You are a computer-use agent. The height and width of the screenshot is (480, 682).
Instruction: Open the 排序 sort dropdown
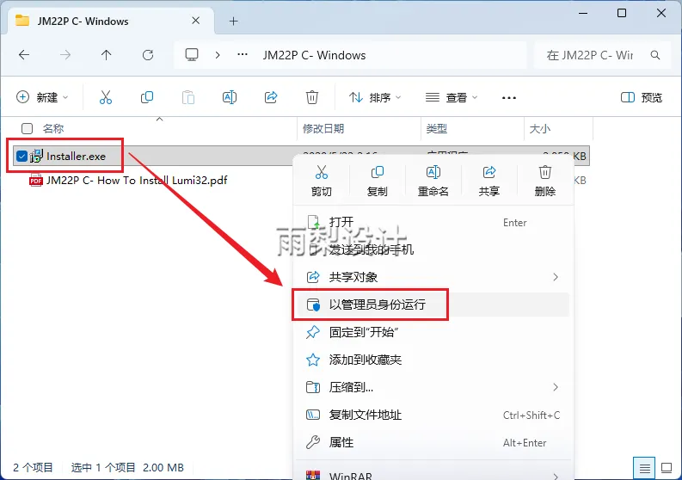(375, 97)
